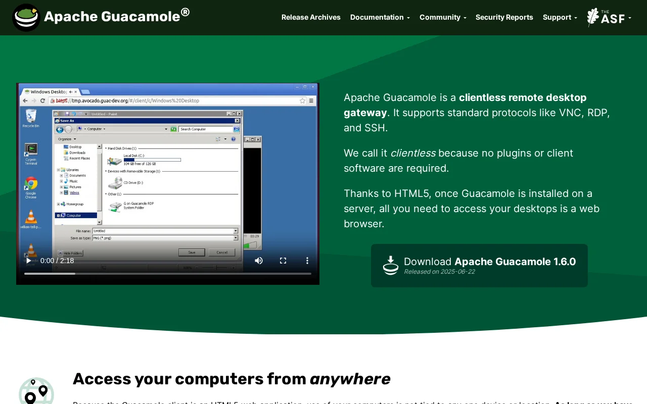Image resolution: width=647 pixels, height=404 pixels.
Task: Expand the Documentation dropdown menu
Action: coord(380,17)
